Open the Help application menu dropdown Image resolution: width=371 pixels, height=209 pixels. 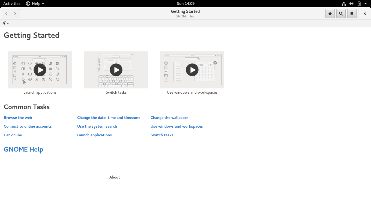click(35, 4)
